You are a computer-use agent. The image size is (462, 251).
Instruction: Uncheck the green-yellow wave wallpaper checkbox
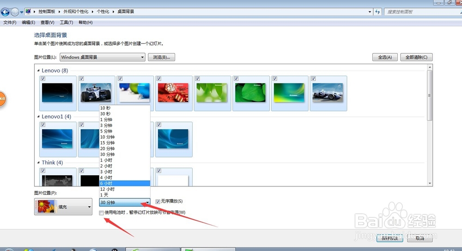point(274,78)
